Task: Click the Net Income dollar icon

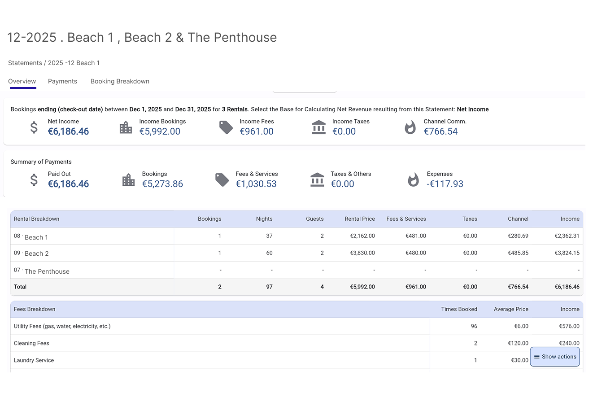Action: pyautogui.click(x=34, y=127)
